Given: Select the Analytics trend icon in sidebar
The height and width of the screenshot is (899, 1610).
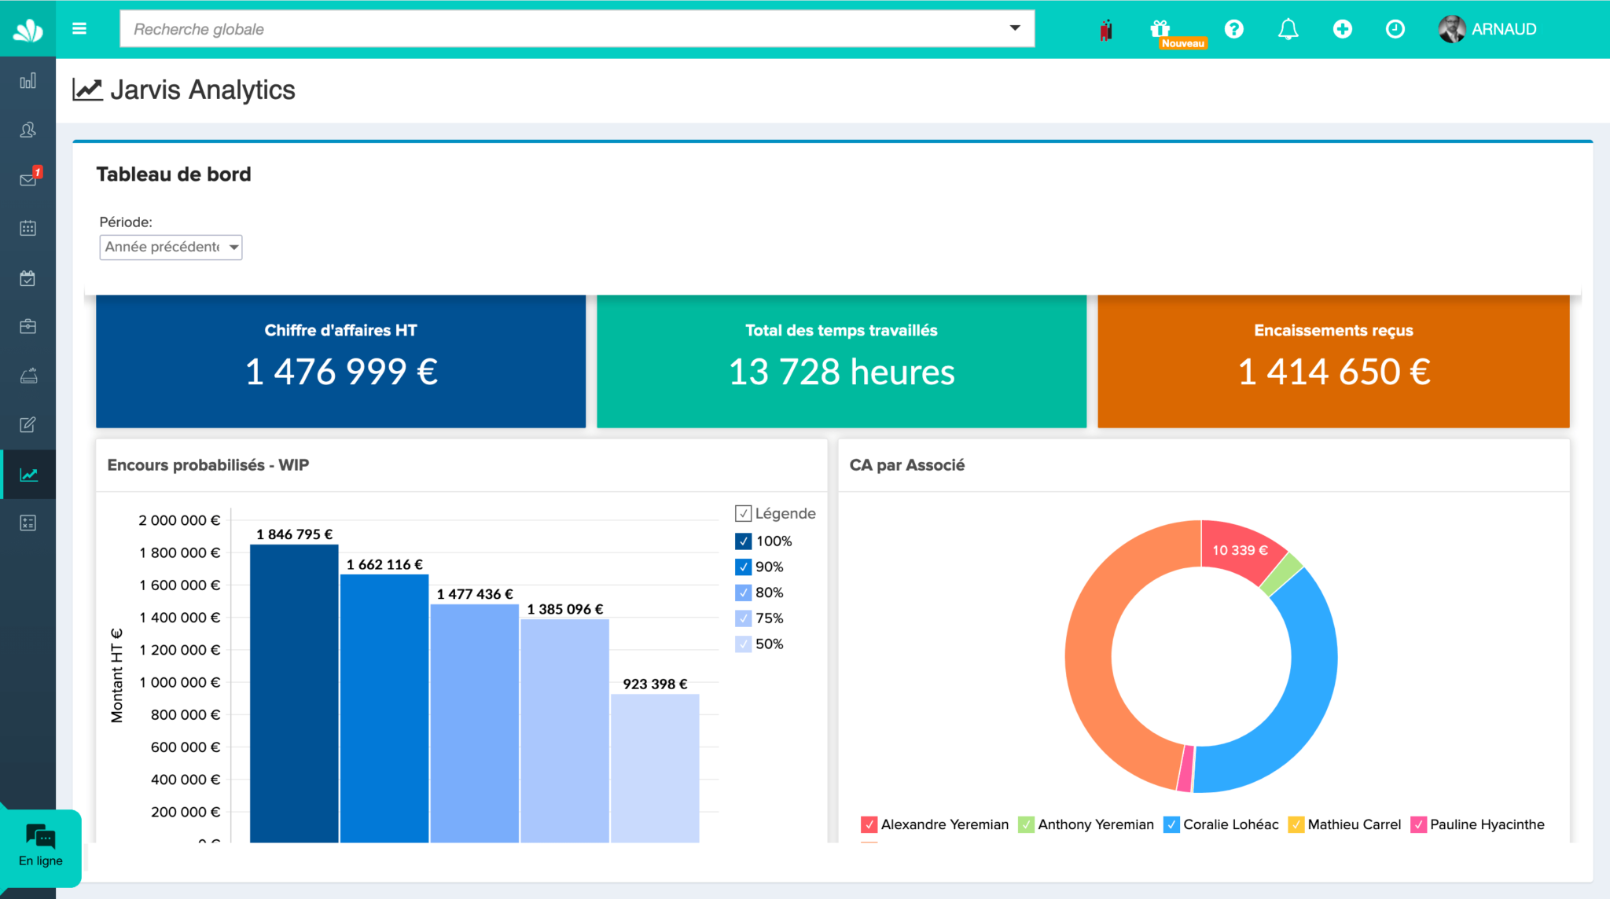Looking at the screenshot, I should tap(28, 474).
